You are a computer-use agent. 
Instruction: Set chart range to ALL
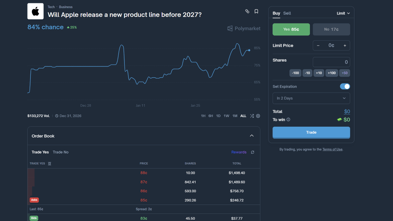coord(243,116)
